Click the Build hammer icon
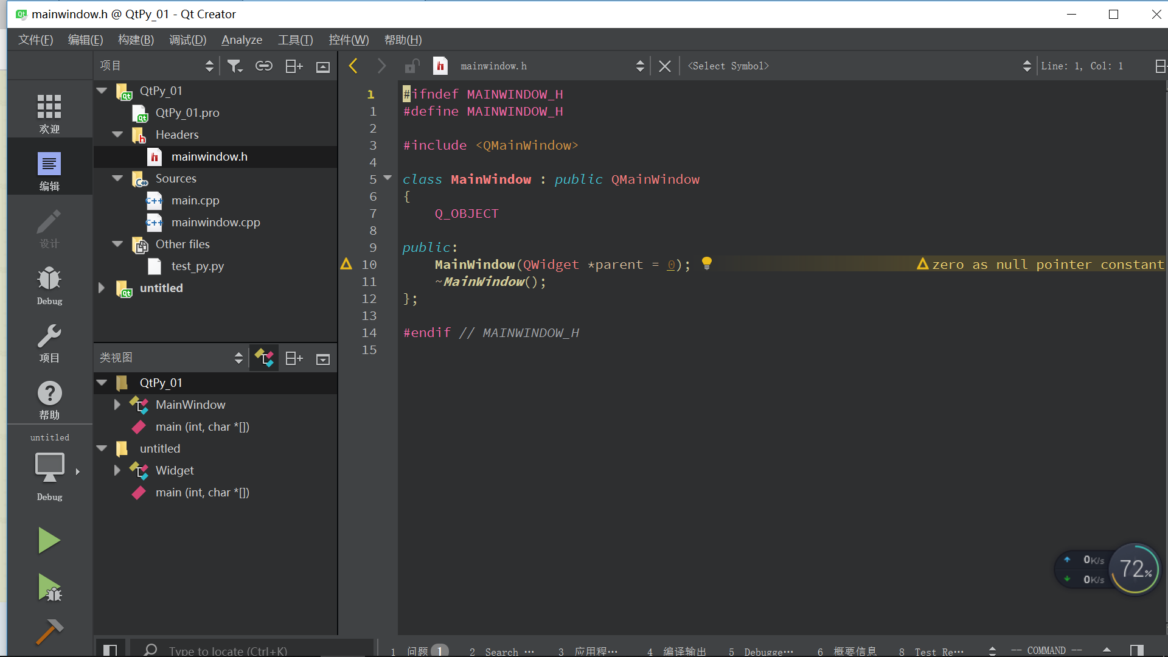 pos(50,632)
